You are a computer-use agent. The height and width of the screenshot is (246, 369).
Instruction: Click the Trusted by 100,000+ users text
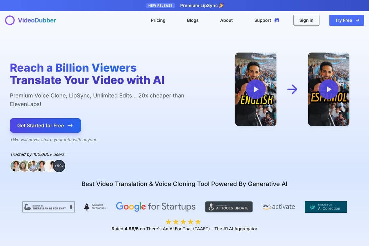[37, 154]
